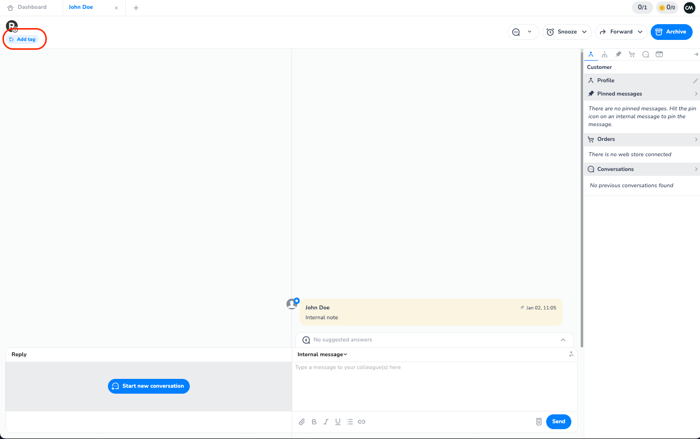This screenshot has height=439, width=700.
Task: Open the organization hierarchy tab icon
Action: [604, 54]
